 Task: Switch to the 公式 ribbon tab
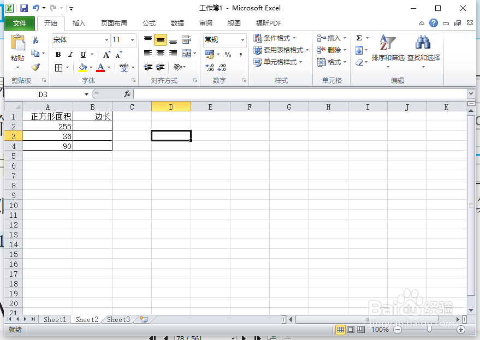149,23
